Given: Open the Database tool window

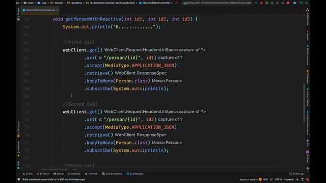Looking at the screenshot, I should point(308,77).
